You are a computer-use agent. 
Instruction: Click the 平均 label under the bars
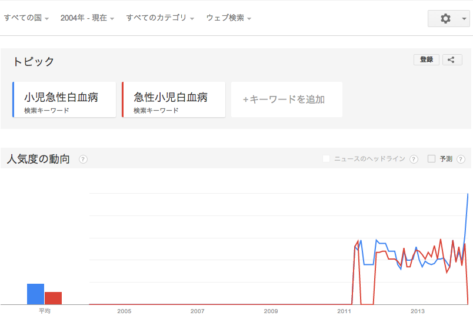[44, 311]
